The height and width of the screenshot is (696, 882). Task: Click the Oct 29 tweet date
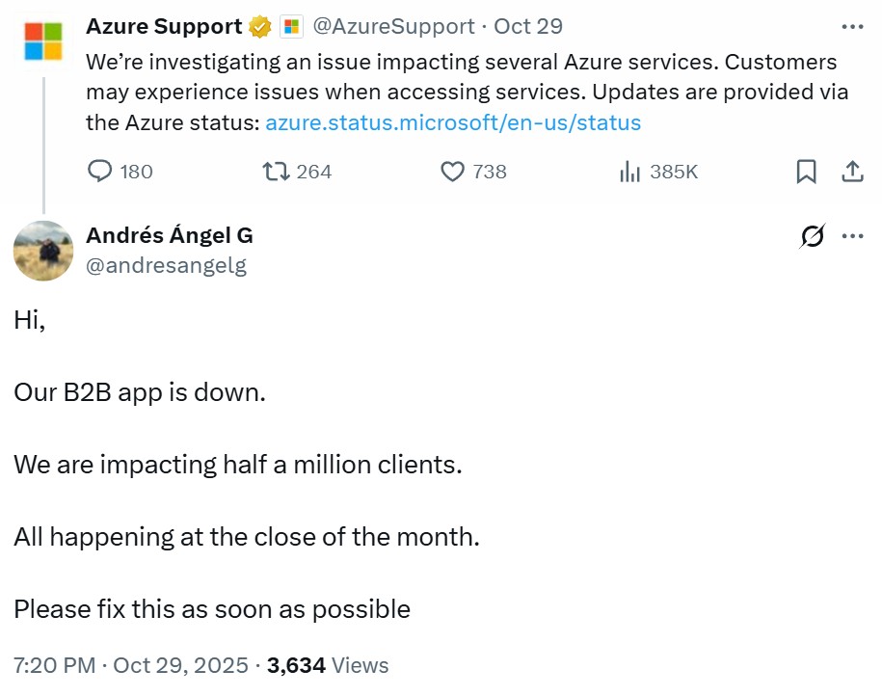(x=528, y=26)
